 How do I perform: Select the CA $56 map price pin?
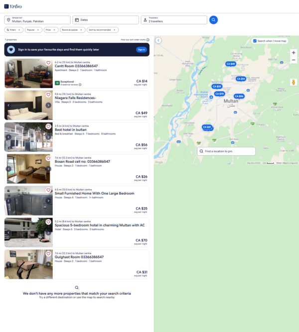tap(239, 96)
